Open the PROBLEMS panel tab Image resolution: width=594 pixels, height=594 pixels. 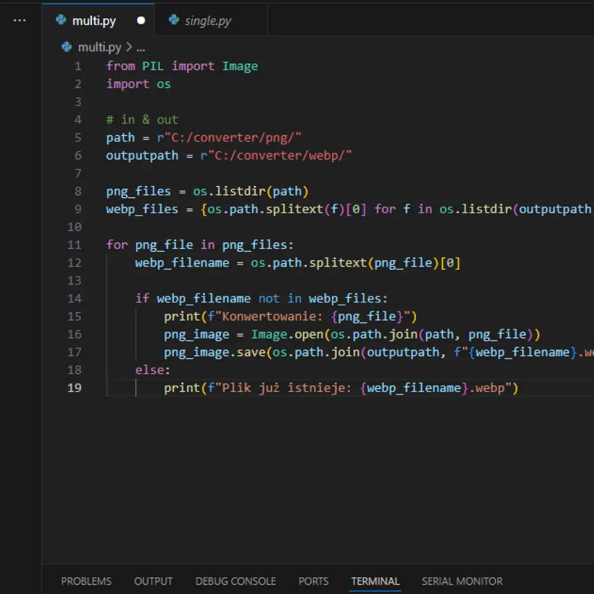point(86,581)
